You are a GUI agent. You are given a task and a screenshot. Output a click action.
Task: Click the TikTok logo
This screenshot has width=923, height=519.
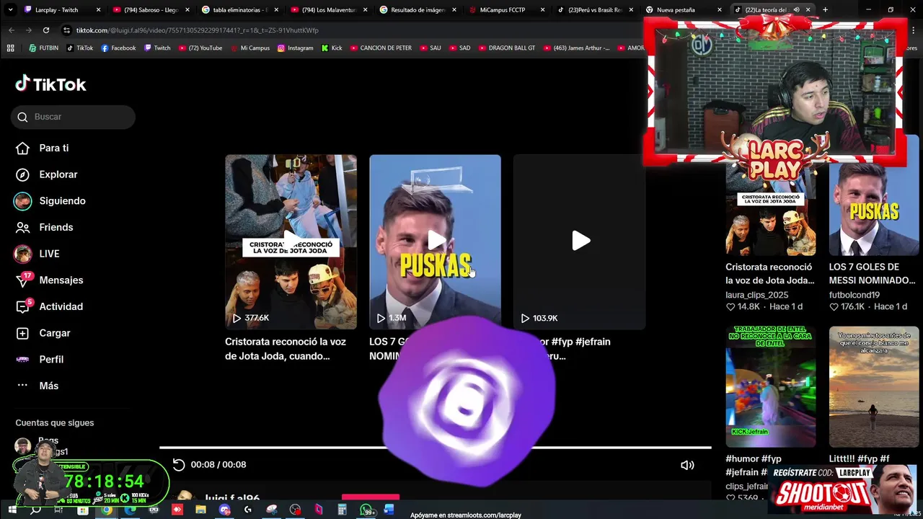click(50, 84)
